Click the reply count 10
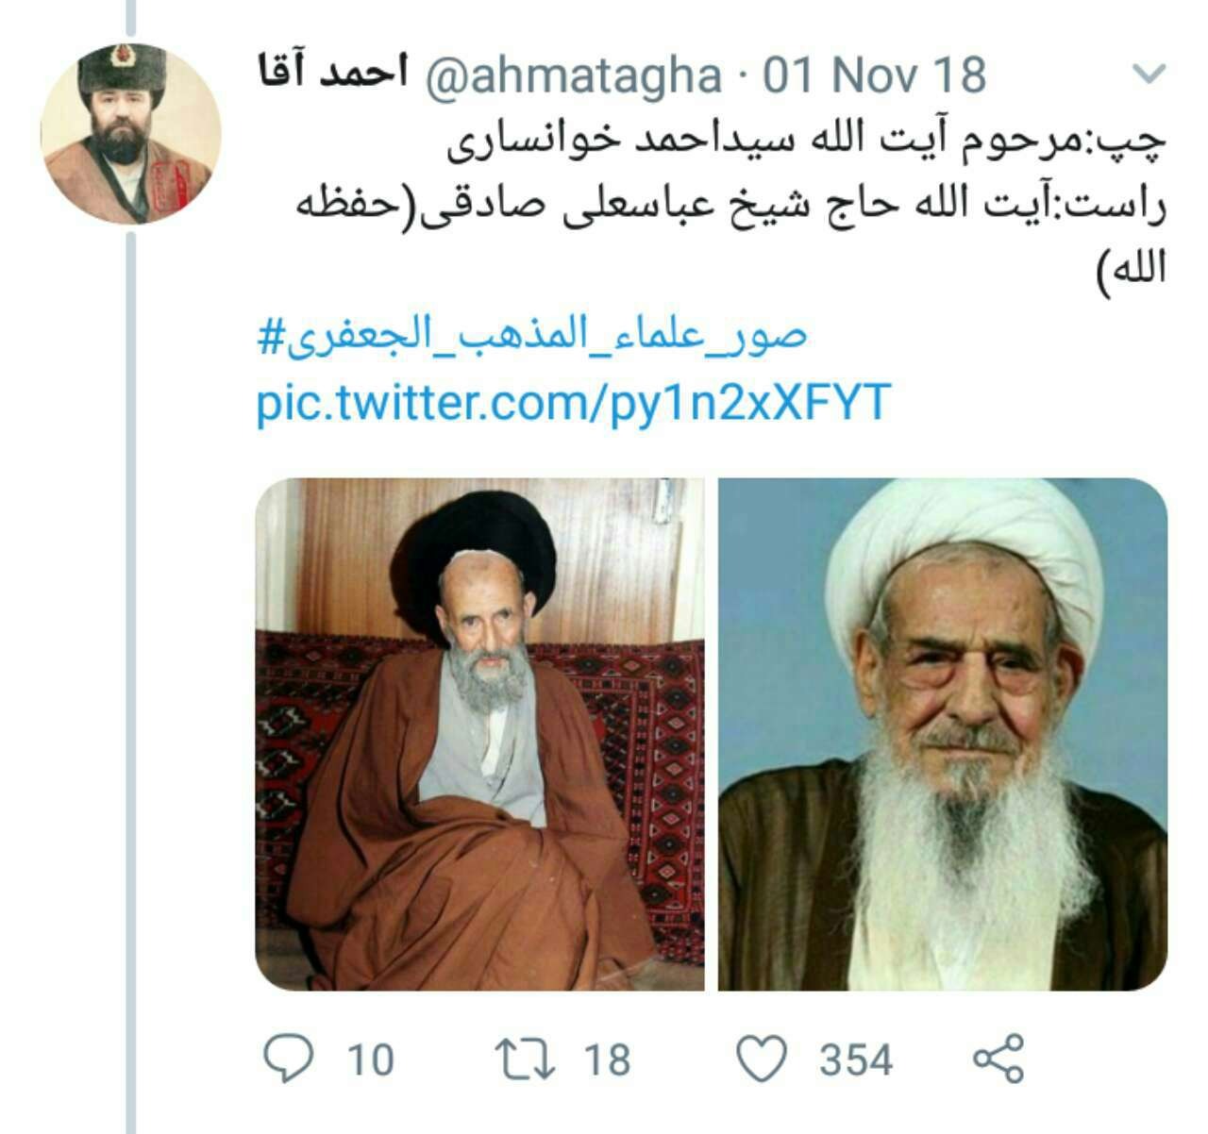The height and width of the screenshot is (1134, 1208). click(x=370, y=1059)
